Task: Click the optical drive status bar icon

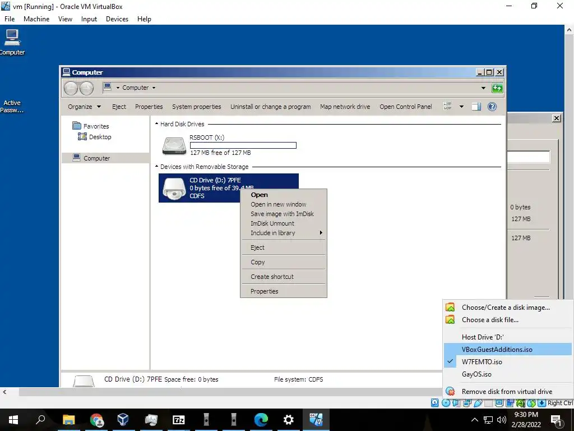Action: pos(446,403)
